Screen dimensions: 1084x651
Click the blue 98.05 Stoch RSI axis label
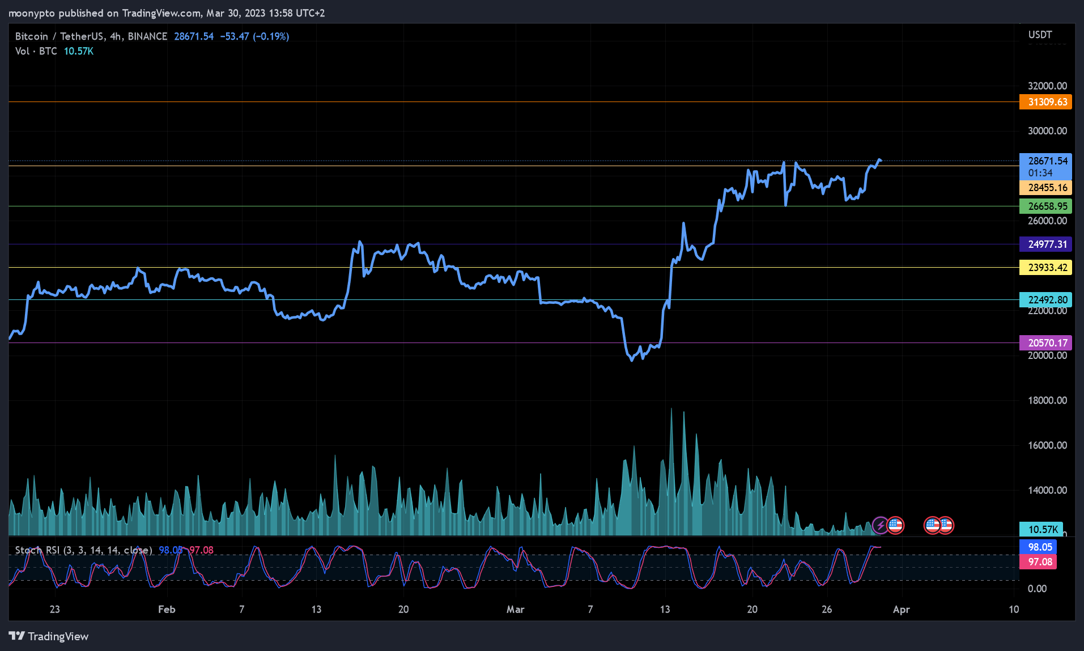pyautogui.click(x=1038, y=547)
